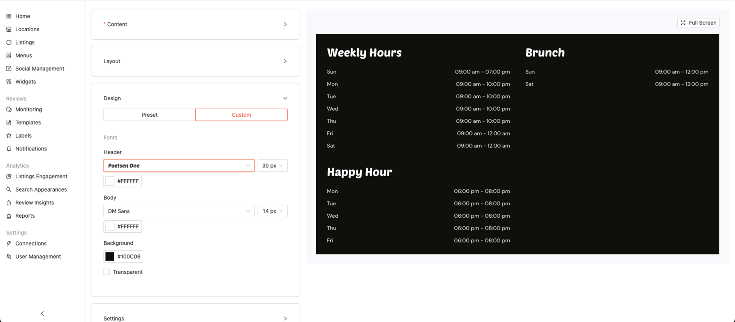The width and height of the screenshot is (735, 322).
Task: Click the Connections lightning icon
Action: 9,243
